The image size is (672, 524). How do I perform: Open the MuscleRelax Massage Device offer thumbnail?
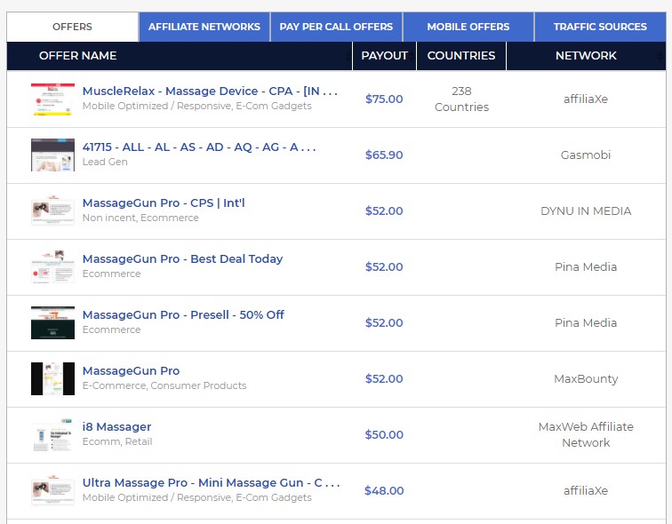click(52, 99)
